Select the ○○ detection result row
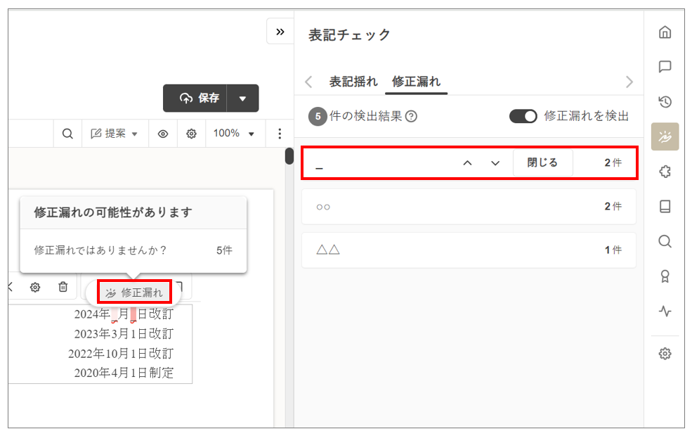The image size is (692, 436). coord(469,207)
